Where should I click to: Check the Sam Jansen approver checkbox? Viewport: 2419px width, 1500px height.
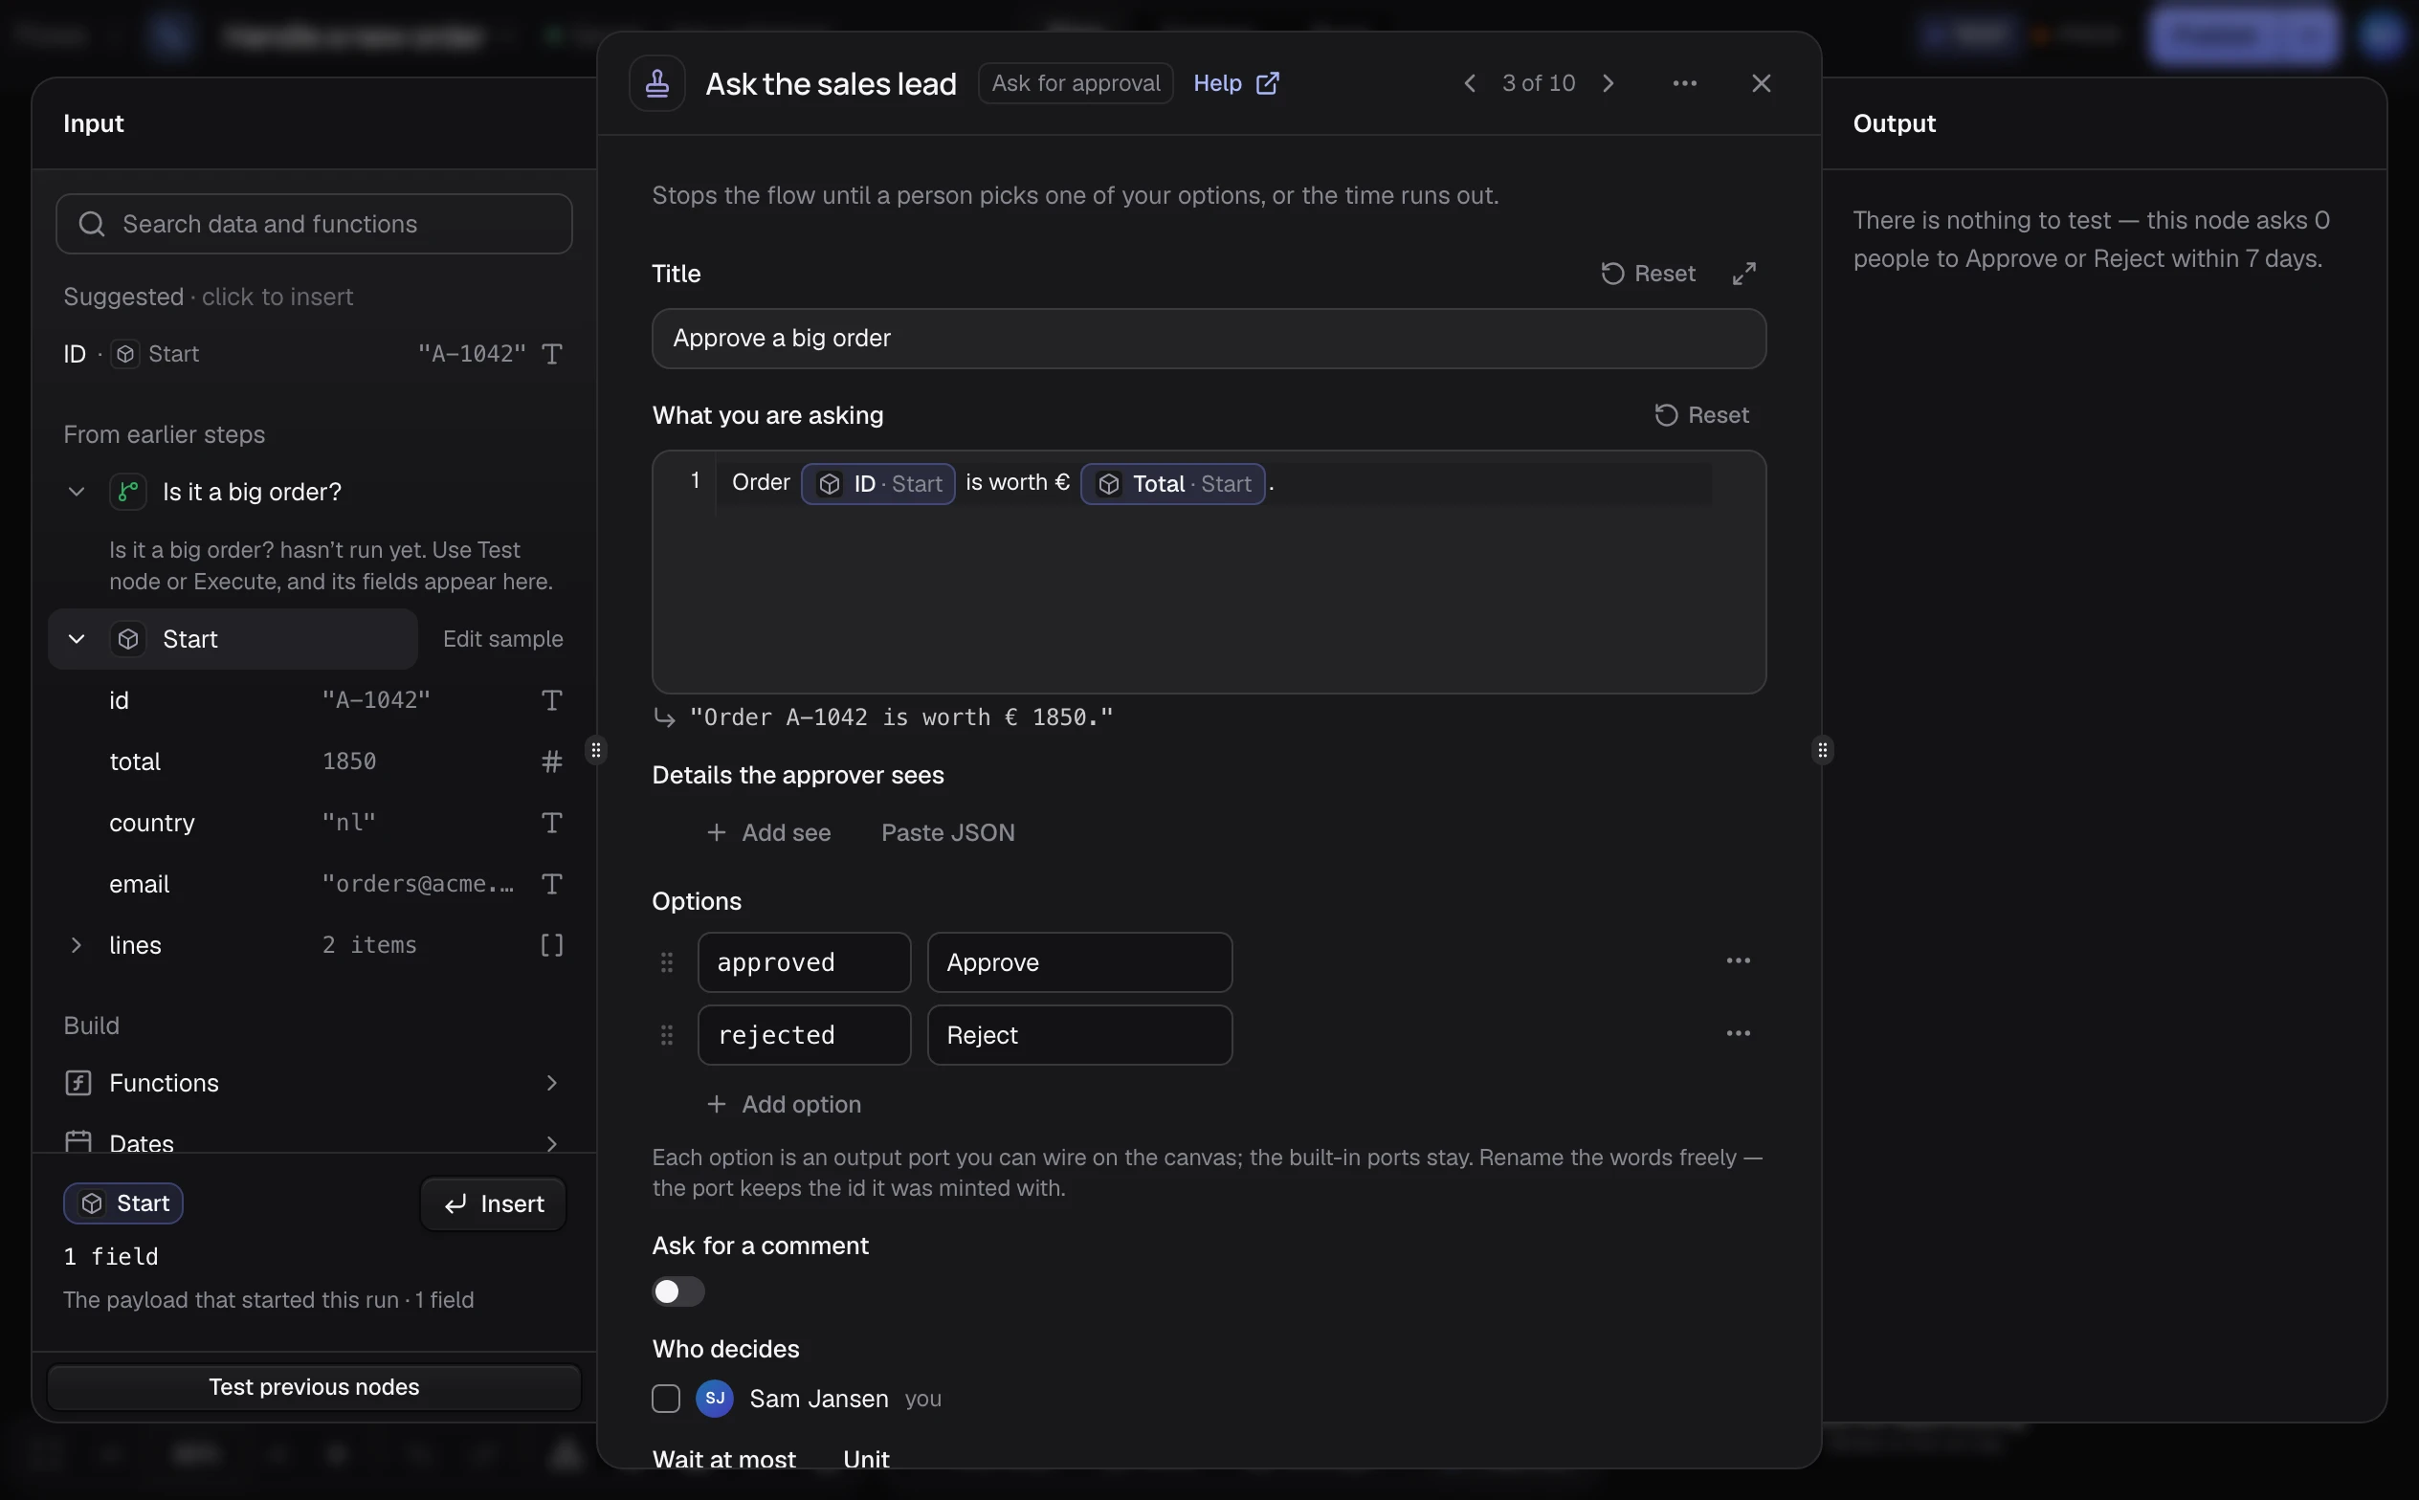point(666,1398)
